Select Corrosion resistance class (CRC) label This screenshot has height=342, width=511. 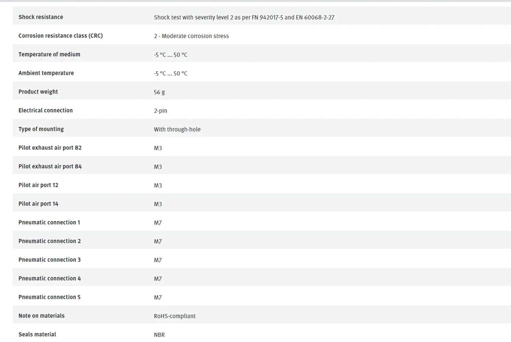[60, 36]
